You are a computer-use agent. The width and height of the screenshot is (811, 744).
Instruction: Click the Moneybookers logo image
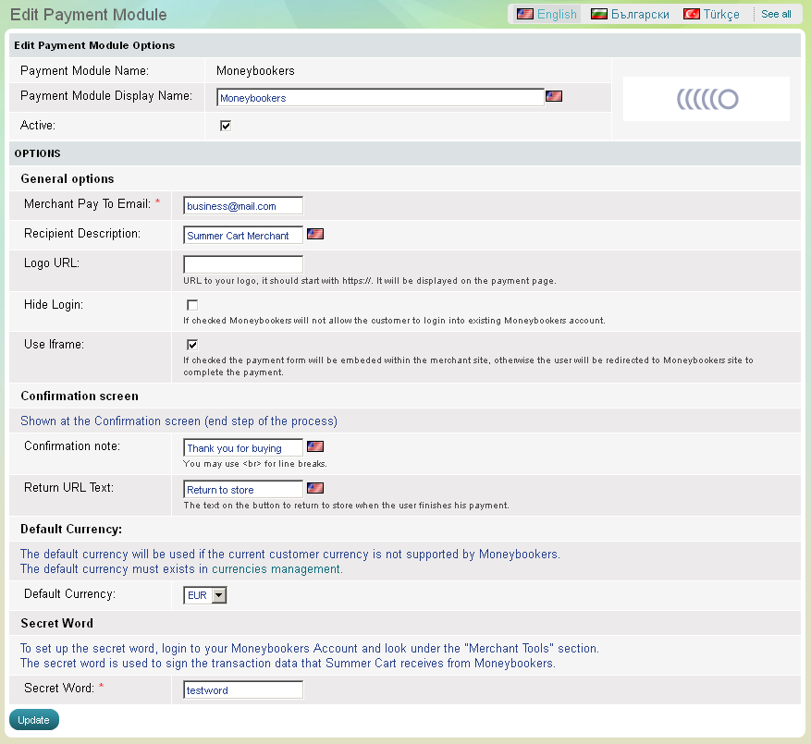[707, 99]
